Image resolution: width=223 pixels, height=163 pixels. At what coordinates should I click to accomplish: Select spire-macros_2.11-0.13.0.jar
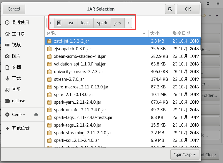click(x=122, y=87)
